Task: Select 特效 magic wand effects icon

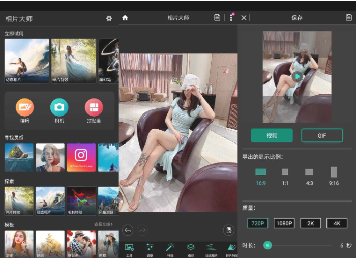Action: click(170, 250)
